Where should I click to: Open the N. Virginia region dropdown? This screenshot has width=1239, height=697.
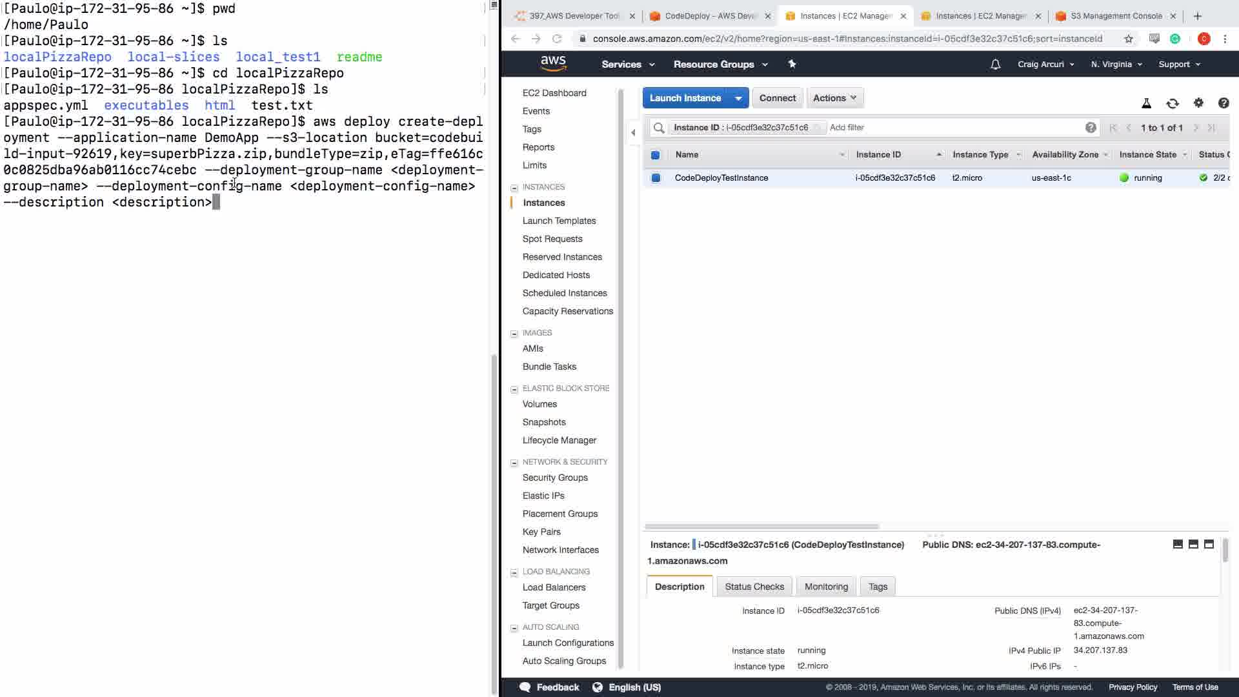click(1116, 65)
